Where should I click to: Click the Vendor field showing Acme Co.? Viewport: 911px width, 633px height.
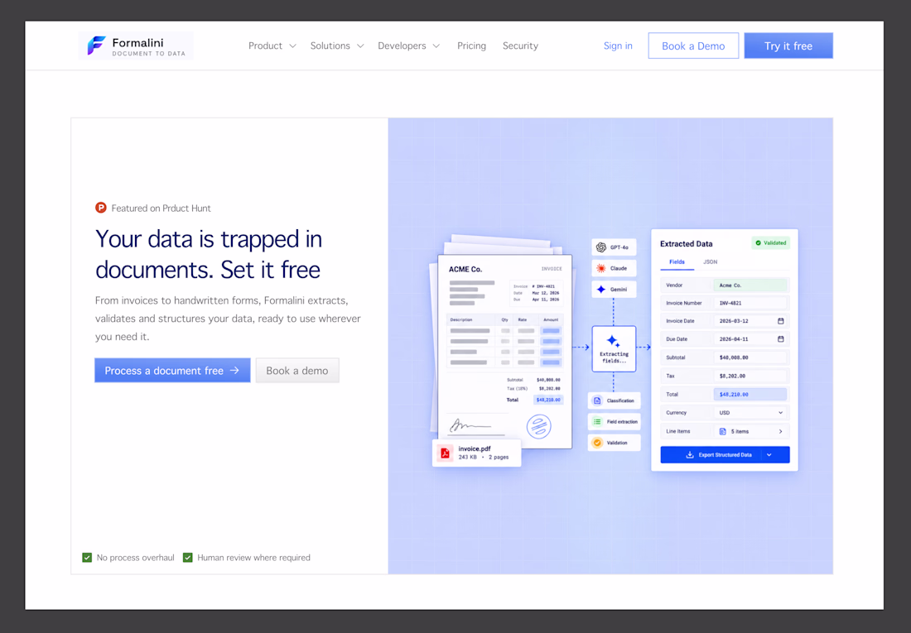tap(750, 285)
